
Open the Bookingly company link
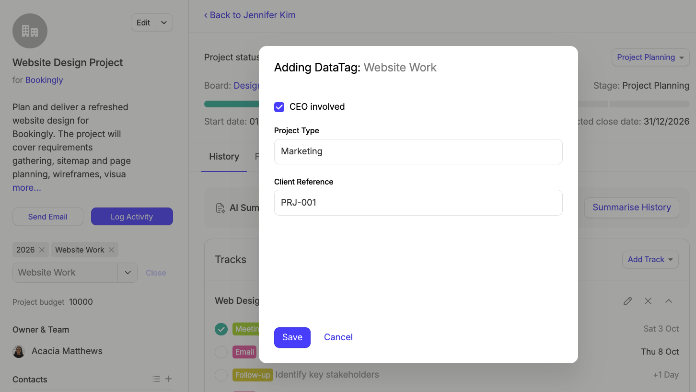pyautogui.click(x=44, y=80)
